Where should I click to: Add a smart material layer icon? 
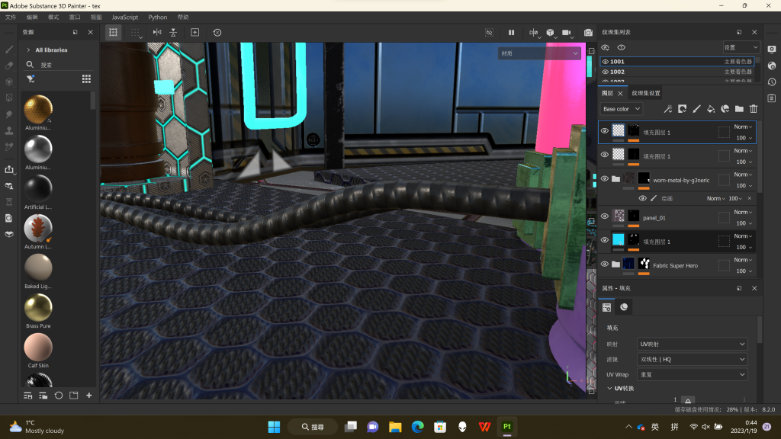[x=725, y=109]
